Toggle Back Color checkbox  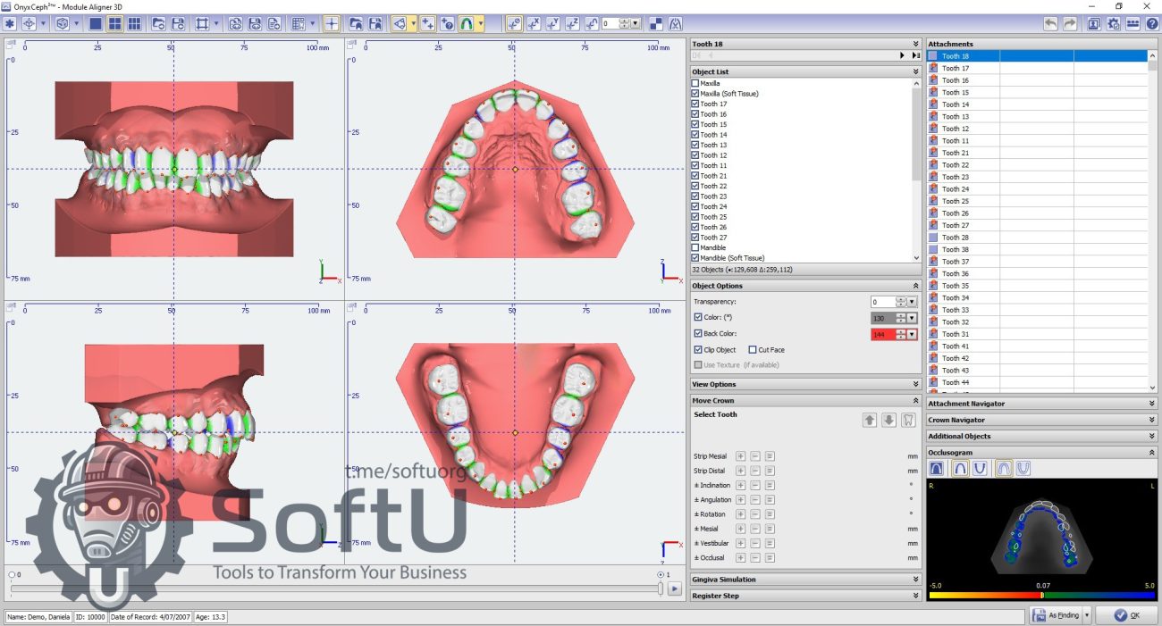click(x=698, y=333)
